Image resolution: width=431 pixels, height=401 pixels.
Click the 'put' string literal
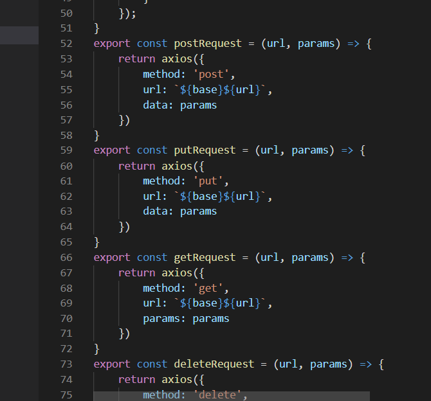point(208,181)
